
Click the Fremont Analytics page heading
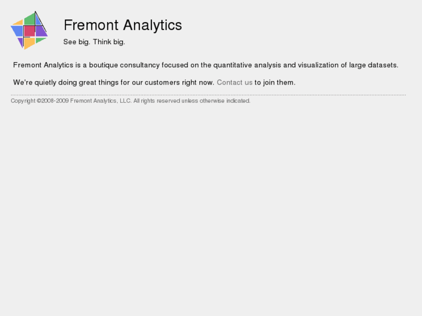tap(122, 26)
